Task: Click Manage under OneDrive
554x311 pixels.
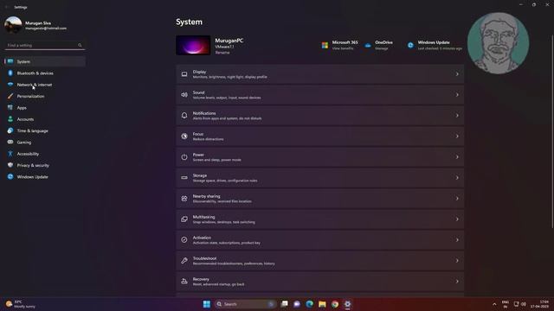Action: tap(382, 48)
